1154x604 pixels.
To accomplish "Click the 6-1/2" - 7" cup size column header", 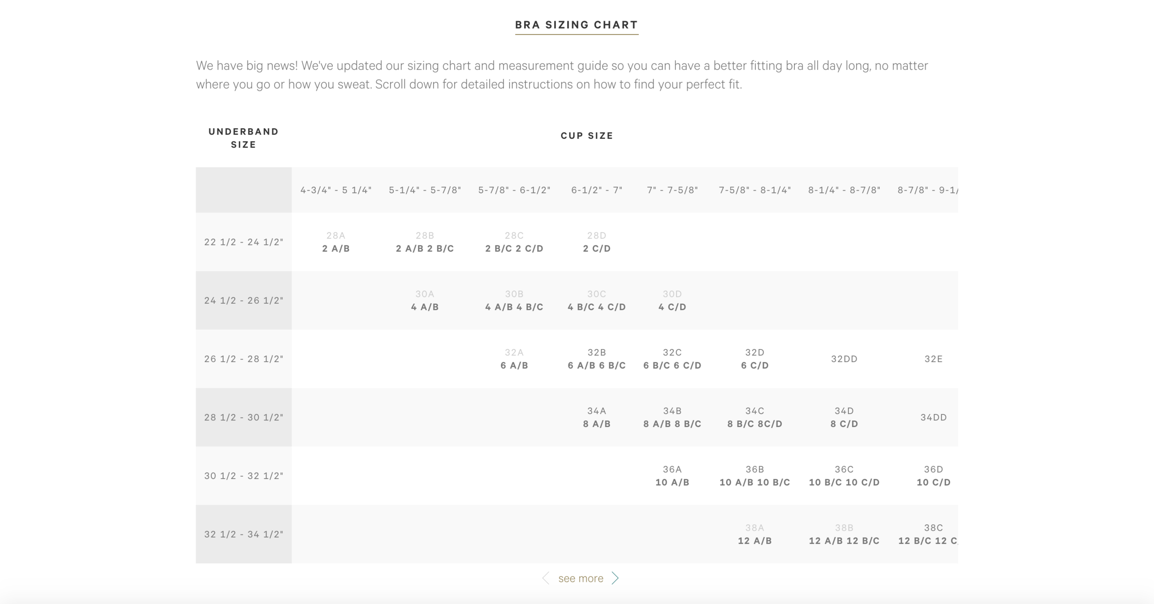I will click(x=597, y=190).
